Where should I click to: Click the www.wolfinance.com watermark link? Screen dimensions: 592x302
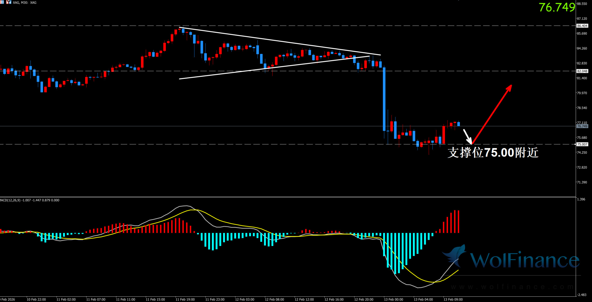coord(512,287)
